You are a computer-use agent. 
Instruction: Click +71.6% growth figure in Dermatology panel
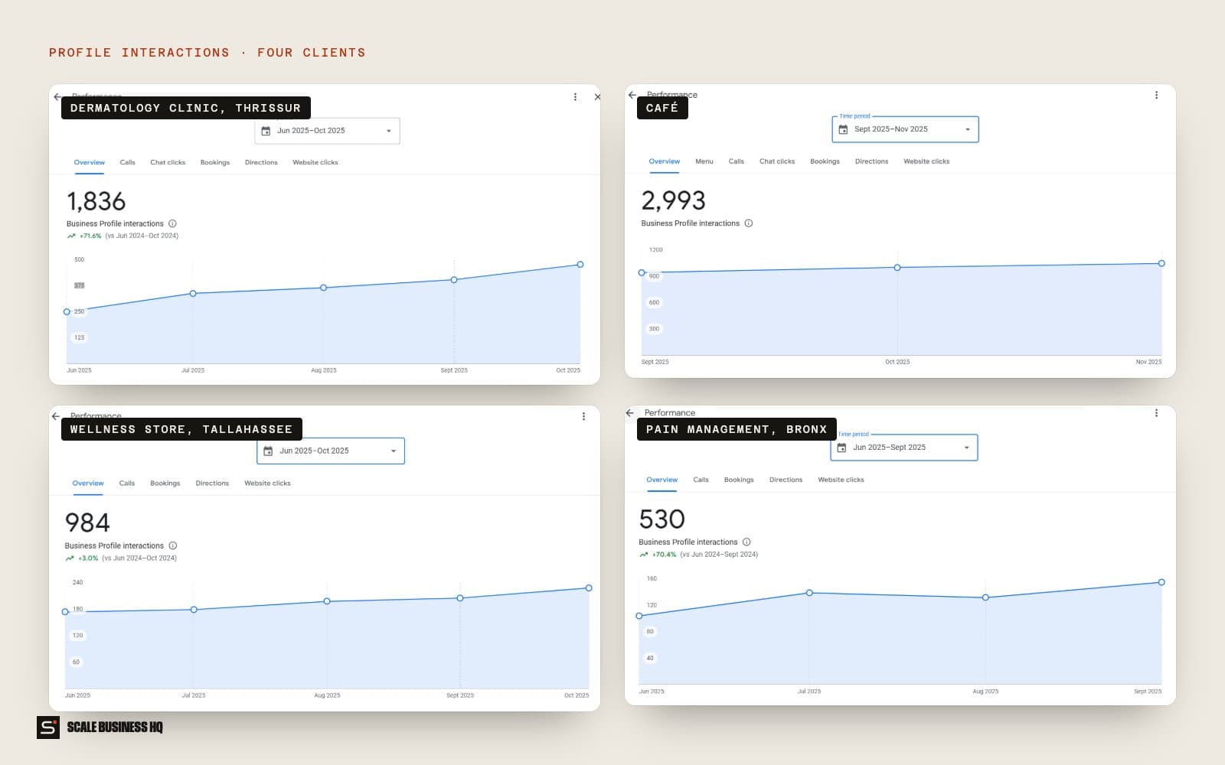point(90,236)
